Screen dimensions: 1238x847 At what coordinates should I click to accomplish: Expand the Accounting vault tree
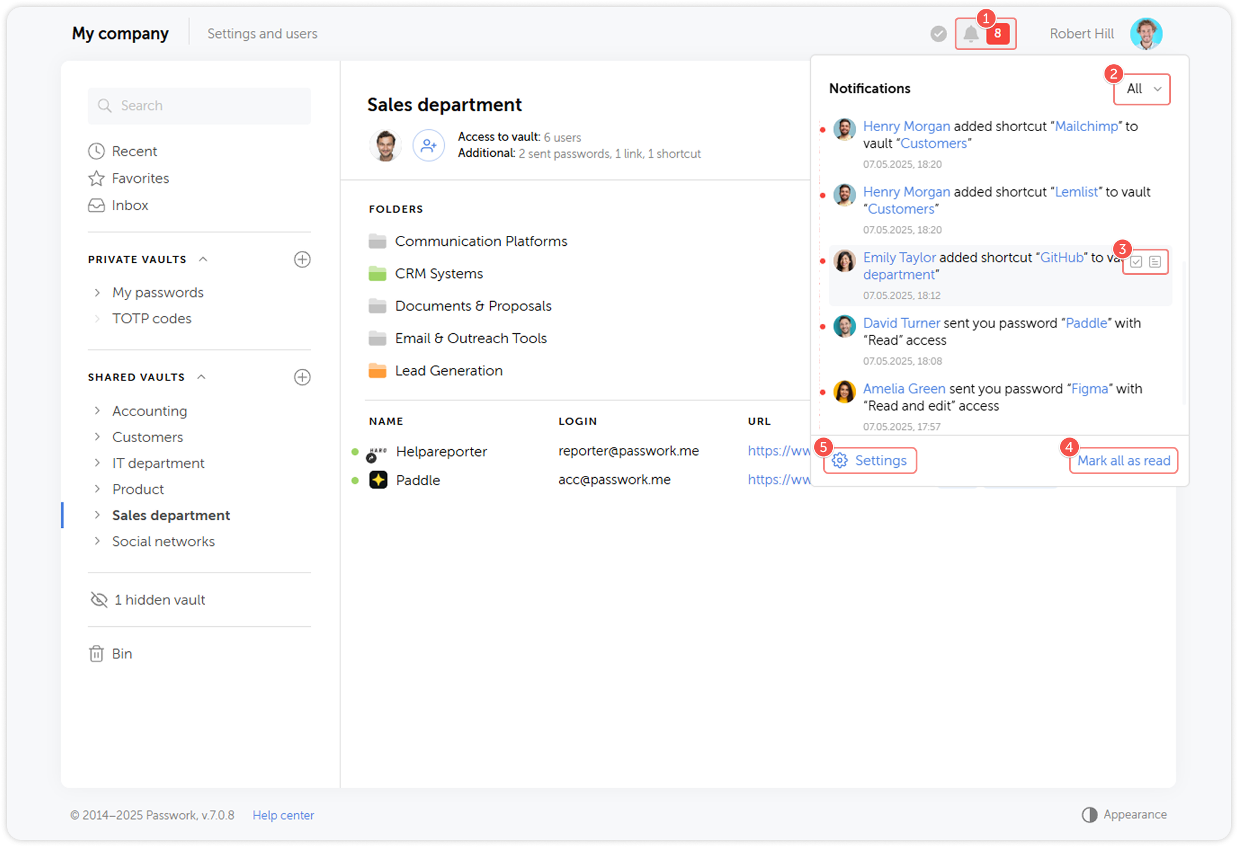(97, 411)
